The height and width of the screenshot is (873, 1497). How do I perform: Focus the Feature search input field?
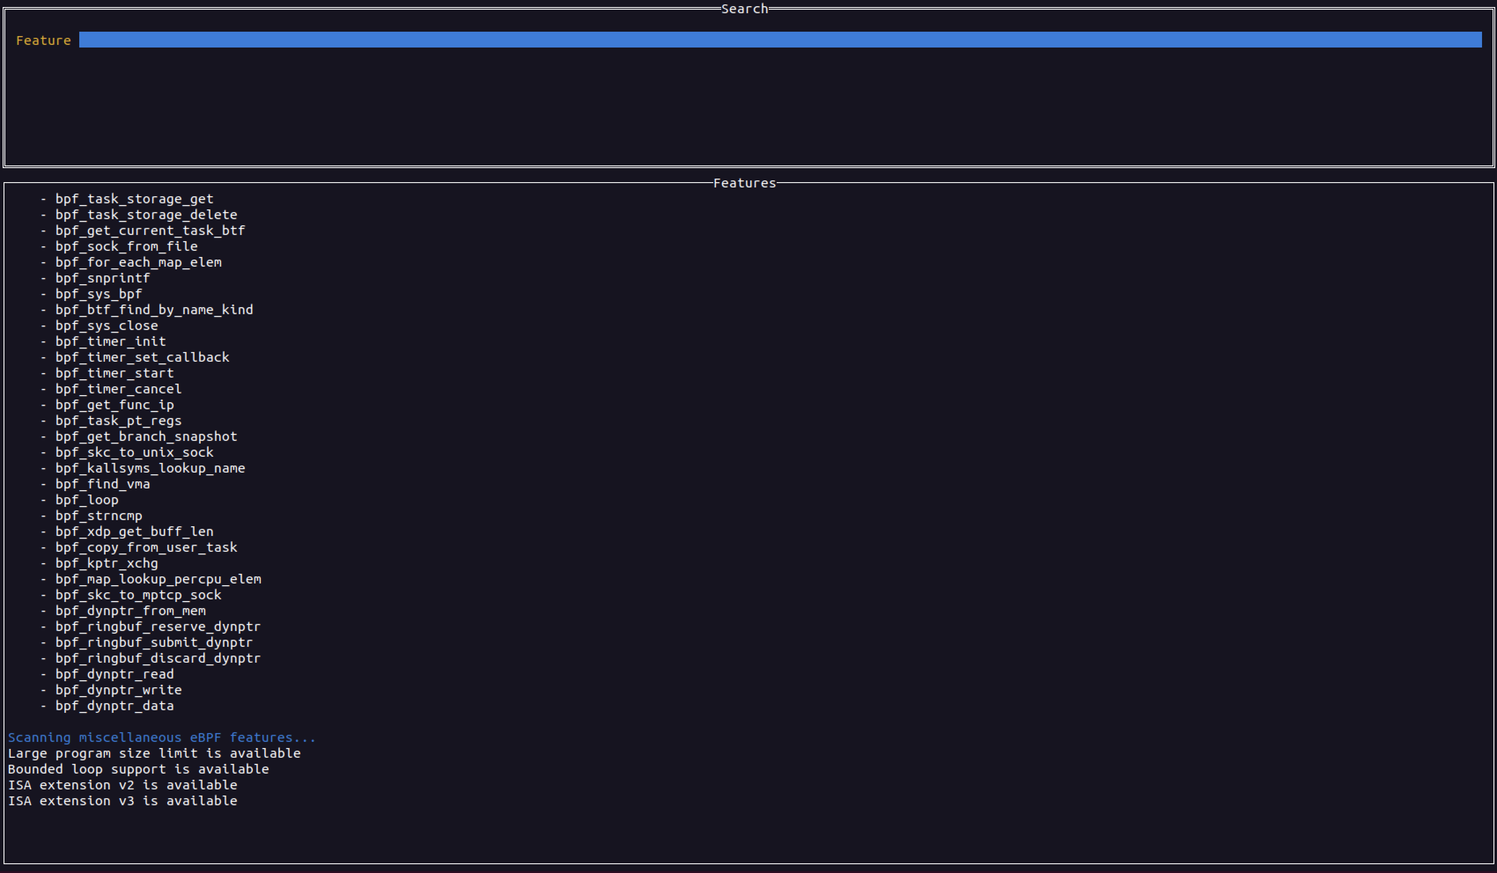[780, 40]
